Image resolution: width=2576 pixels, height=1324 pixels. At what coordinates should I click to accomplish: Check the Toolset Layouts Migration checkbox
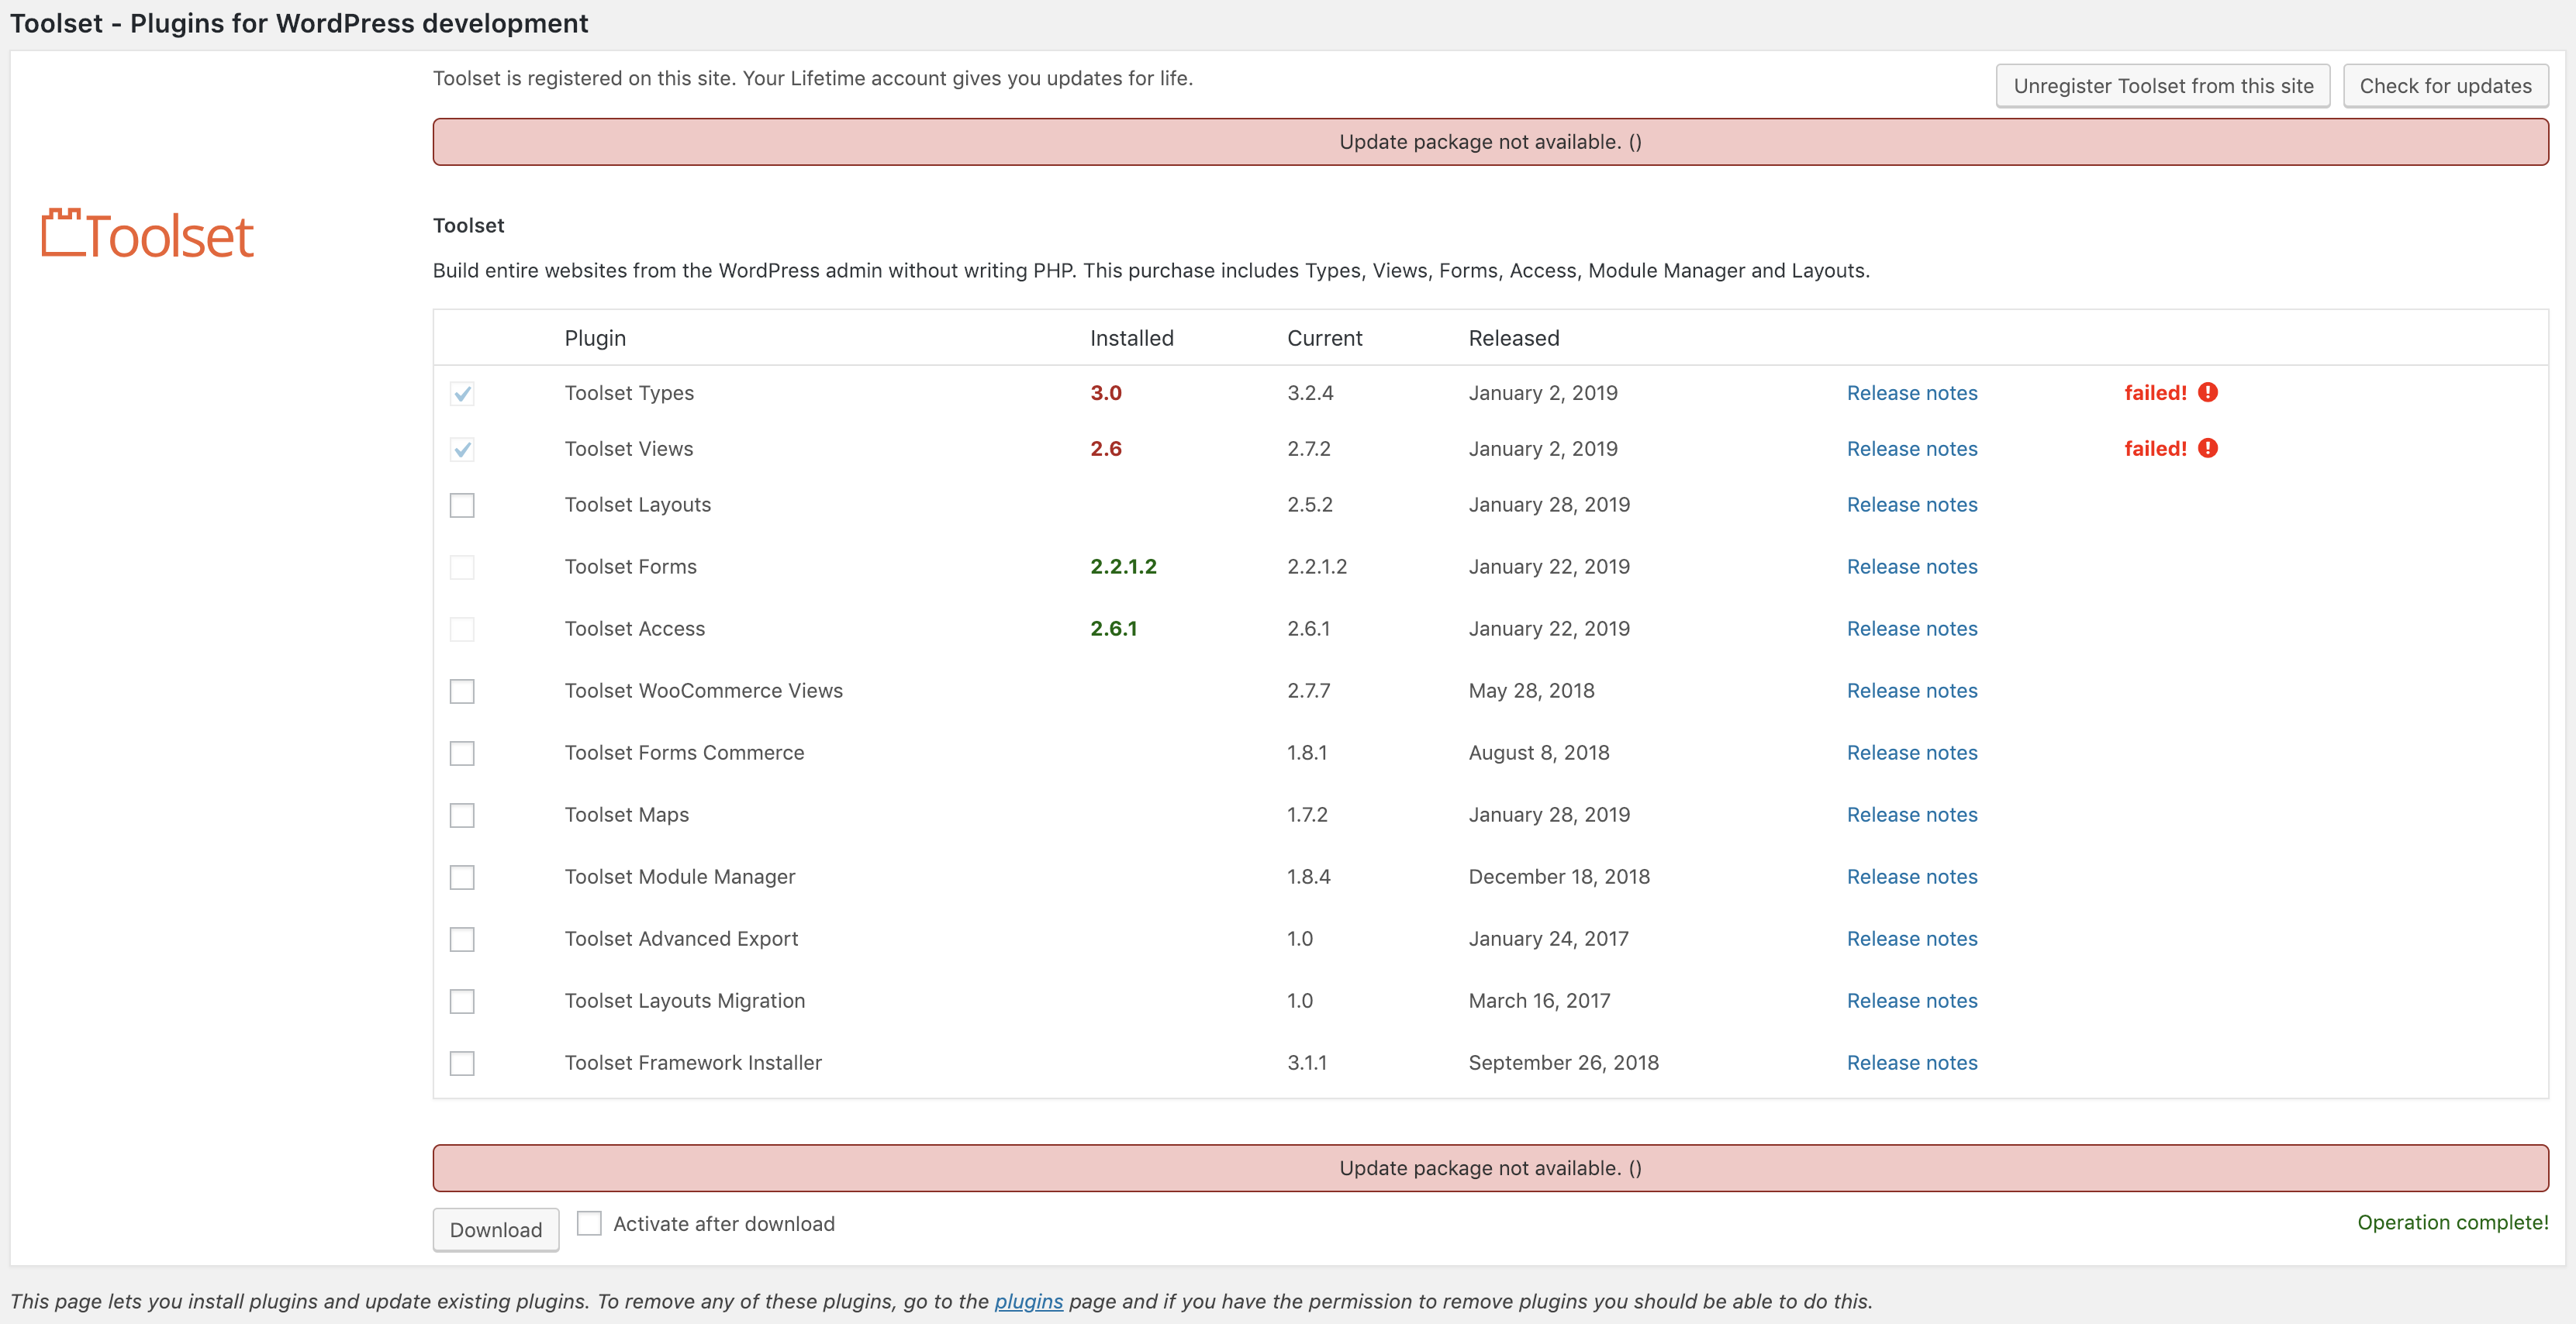(462, 1001)
